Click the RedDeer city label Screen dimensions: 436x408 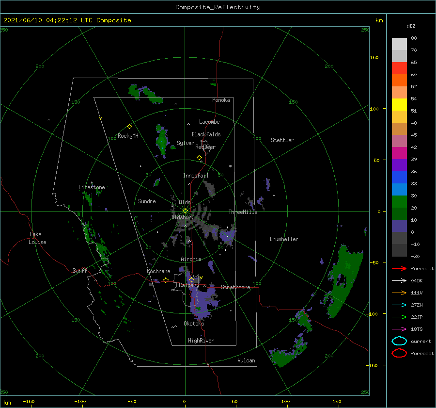click(205, 147)
